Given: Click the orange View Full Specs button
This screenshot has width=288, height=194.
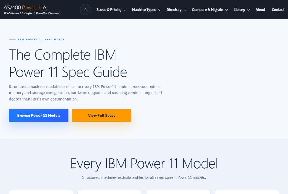Looking at the screenshot, I should point(102,116).
